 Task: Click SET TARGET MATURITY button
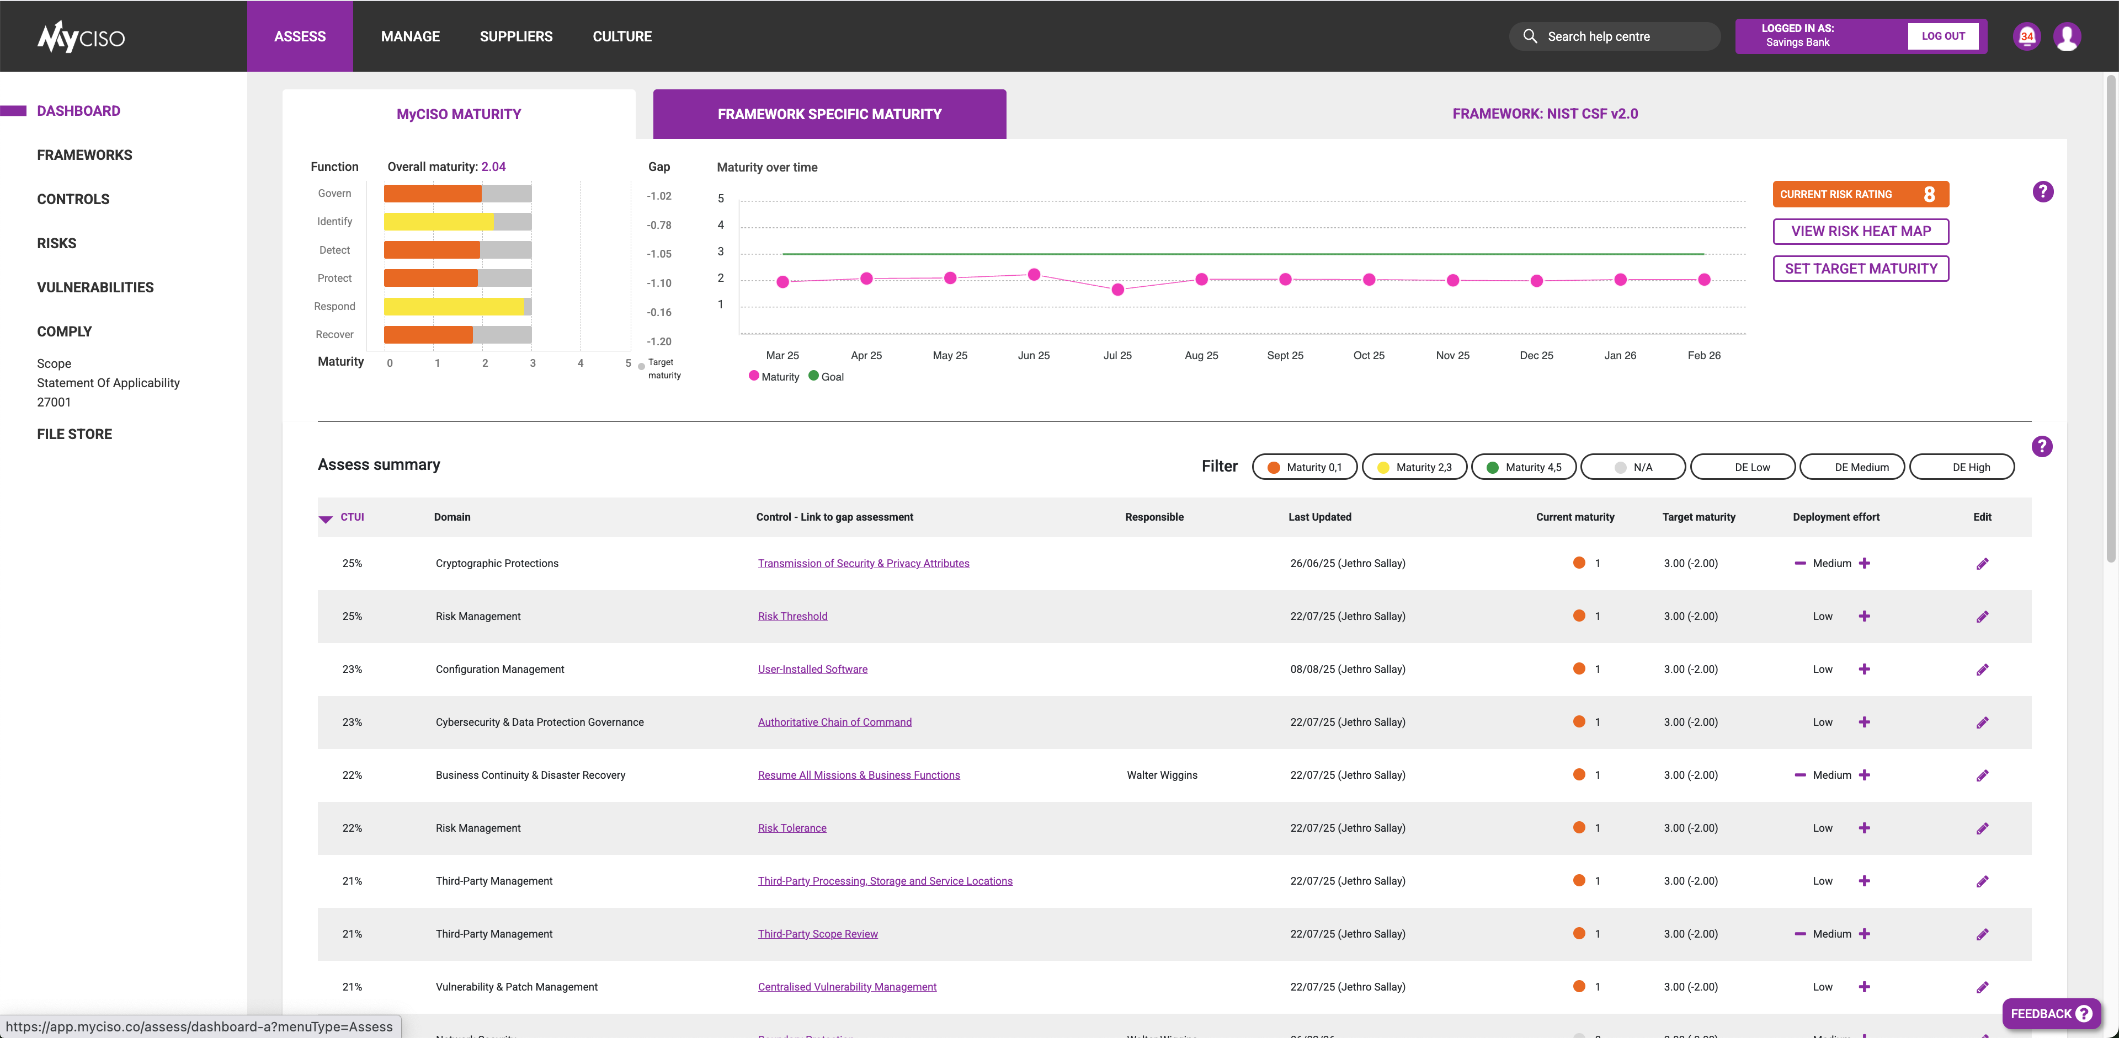[x=1861, y=268]
